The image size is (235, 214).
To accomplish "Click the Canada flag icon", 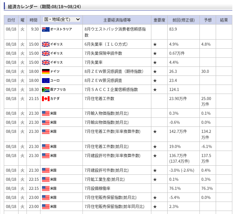I will 46,99.
